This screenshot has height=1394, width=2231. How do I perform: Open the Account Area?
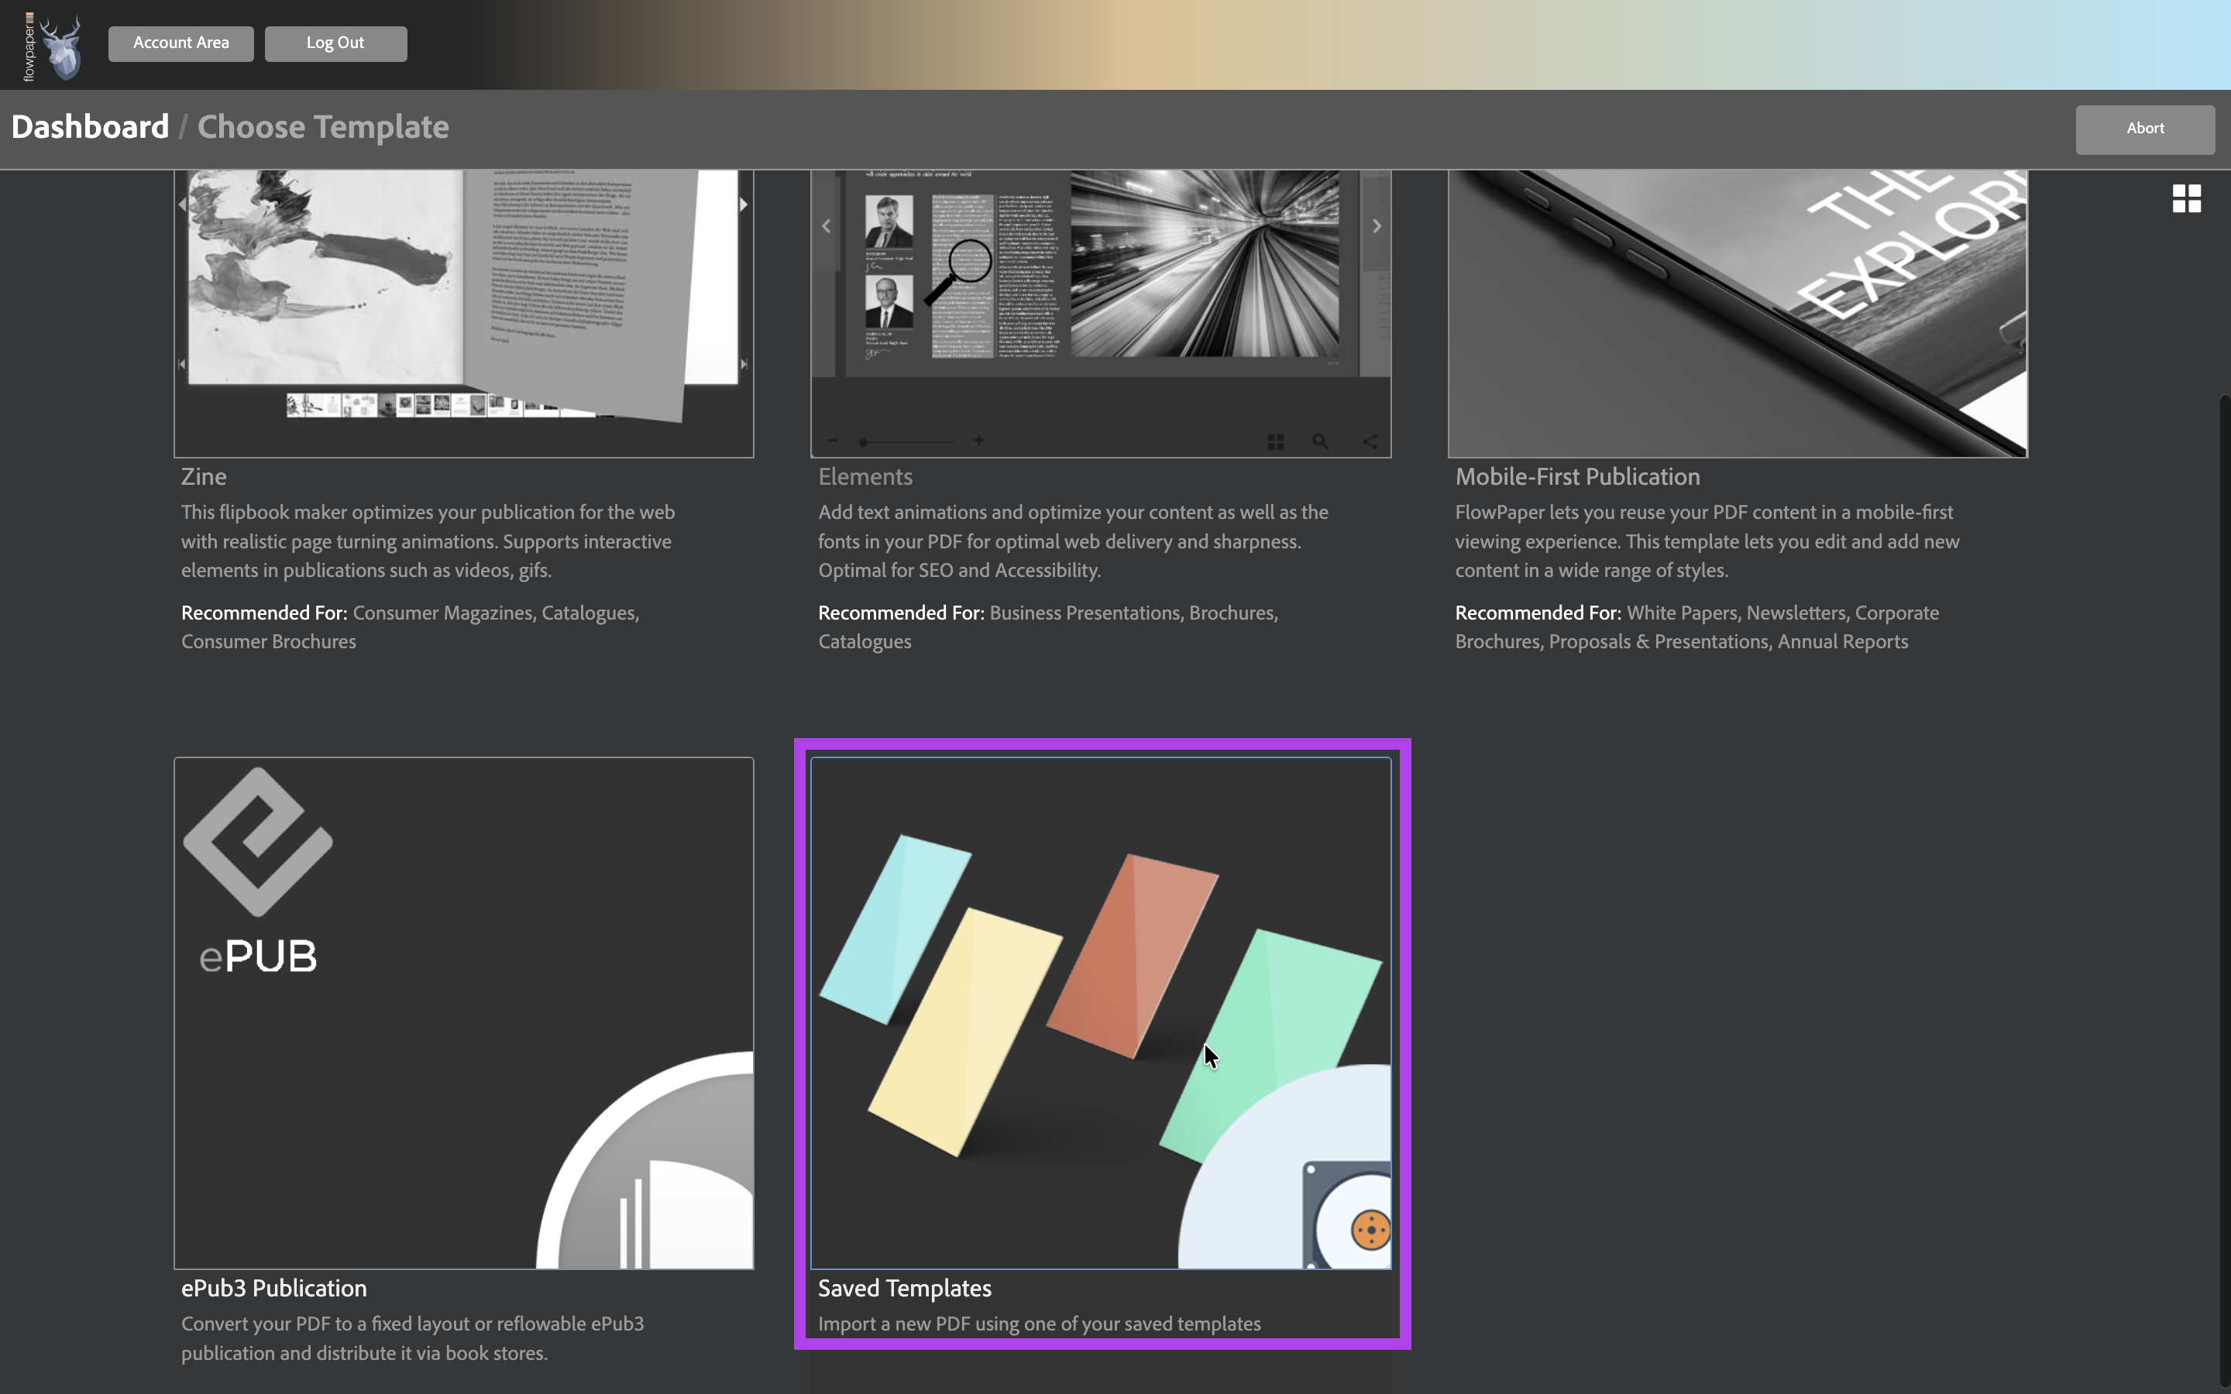coord(180,43)
